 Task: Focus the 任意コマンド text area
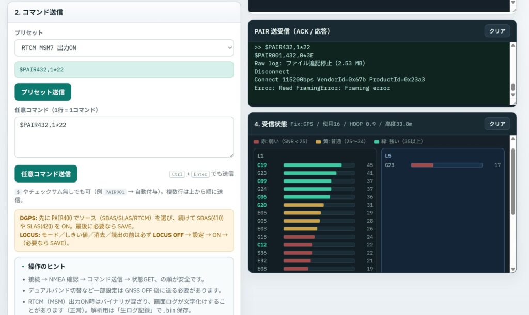tap(124, 137)
